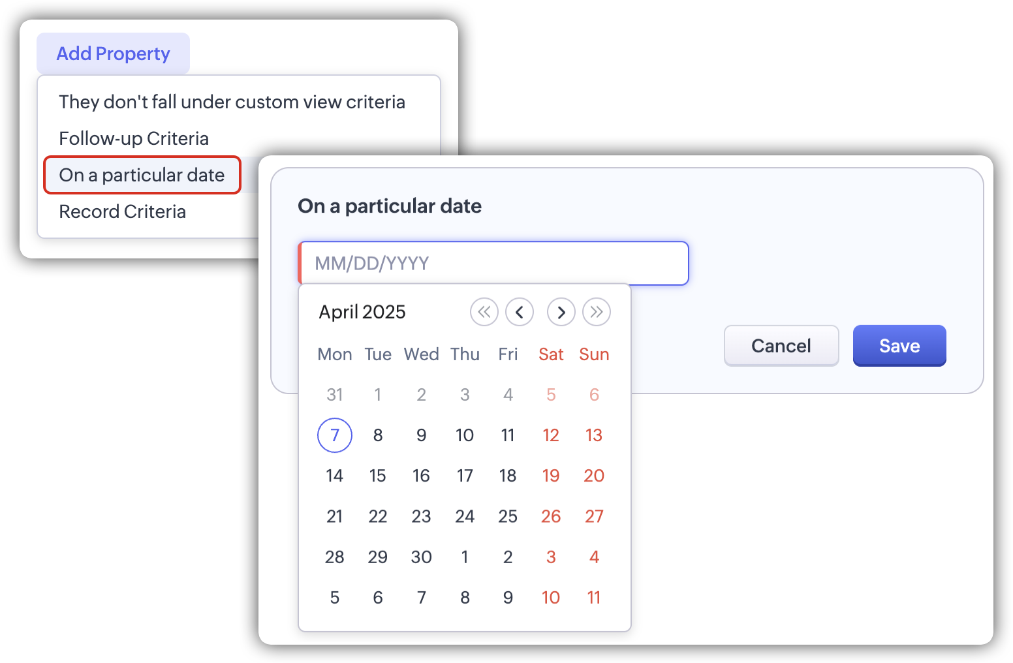Viewport: 1013px width, 663px height.
Task: Pick Sunday April 27 date
Action: pos(594,516)
